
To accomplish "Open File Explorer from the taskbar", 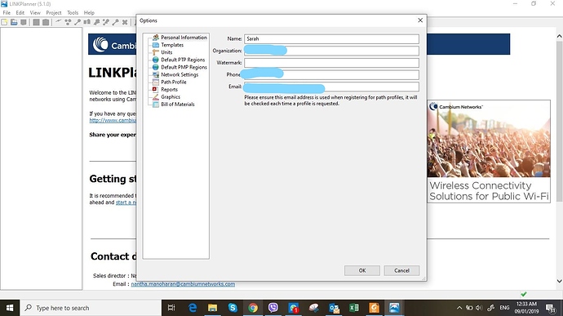I will (x=212, y=308).
